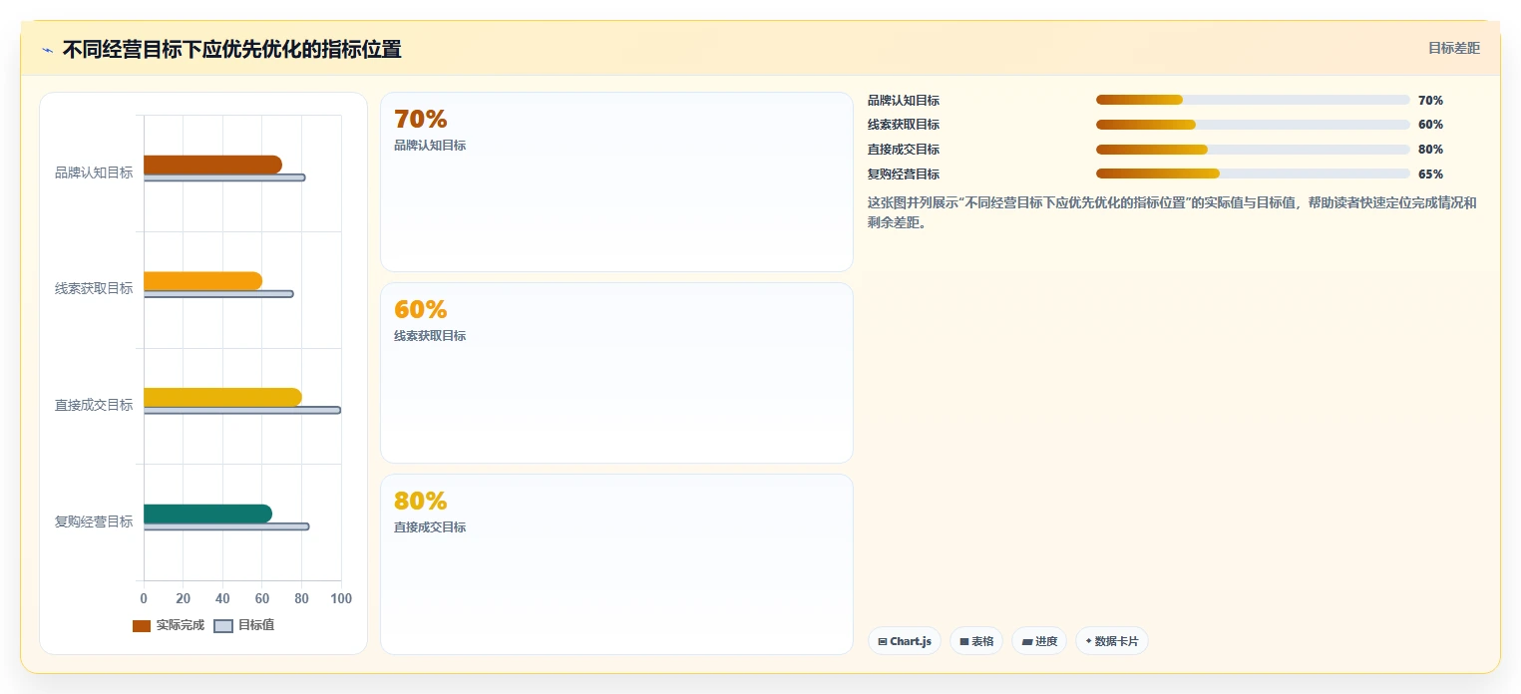Select the 表格 tag

tap(976, 641)
